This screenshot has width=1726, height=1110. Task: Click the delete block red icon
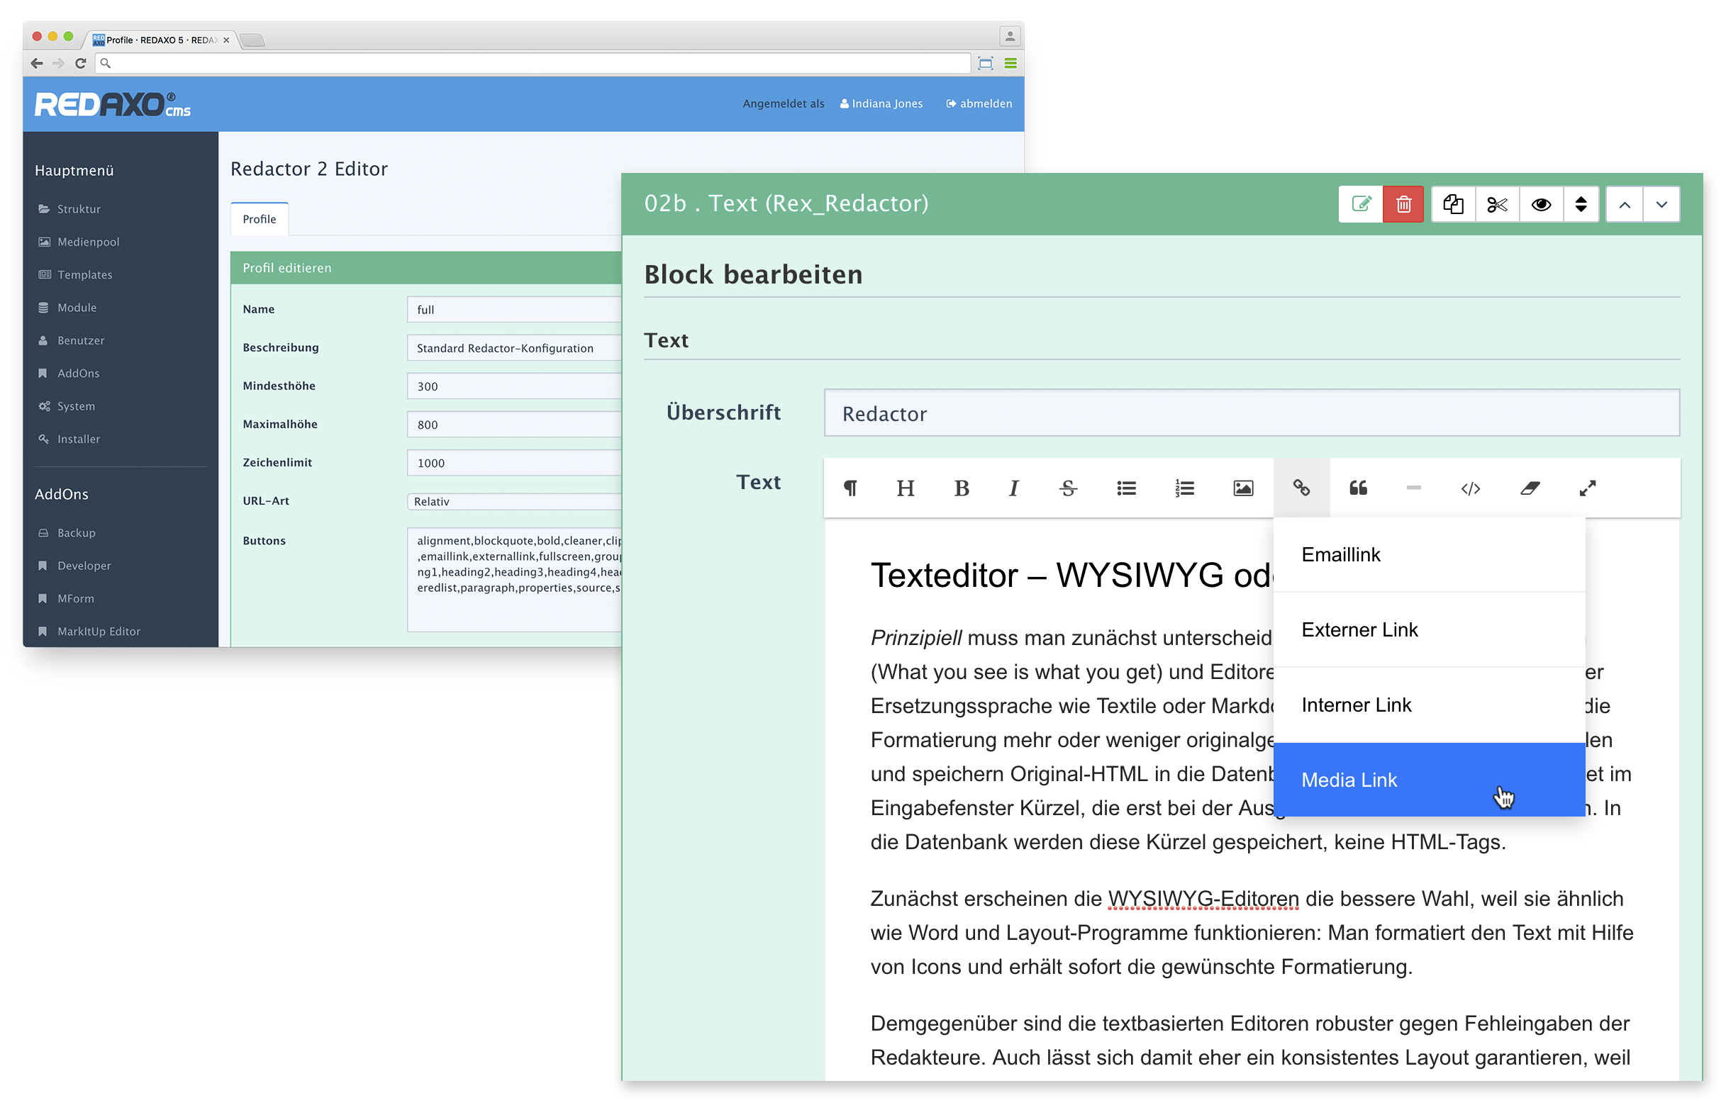[x=1404, y=203]
